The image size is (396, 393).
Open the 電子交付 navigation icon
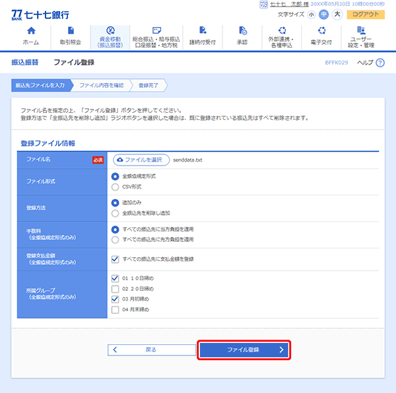(321, 31)
